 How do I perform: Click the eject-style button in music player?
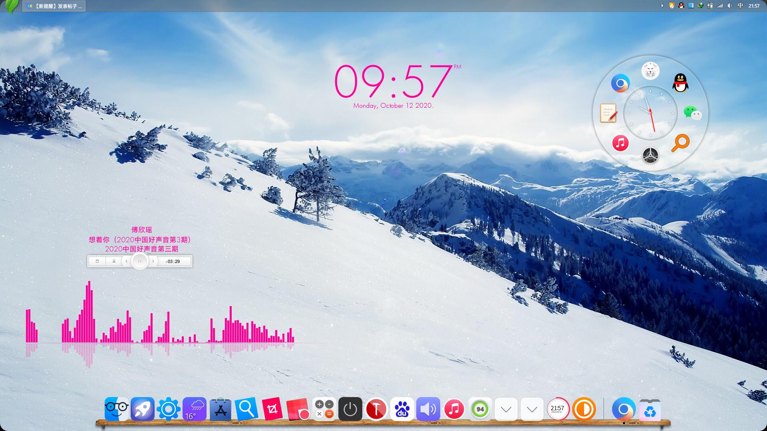point(114,261)
